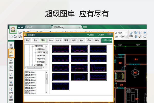This screenshot has width=154, height=103.
Task: Toggle italic text formatting button
Action: tap(126, 37)
